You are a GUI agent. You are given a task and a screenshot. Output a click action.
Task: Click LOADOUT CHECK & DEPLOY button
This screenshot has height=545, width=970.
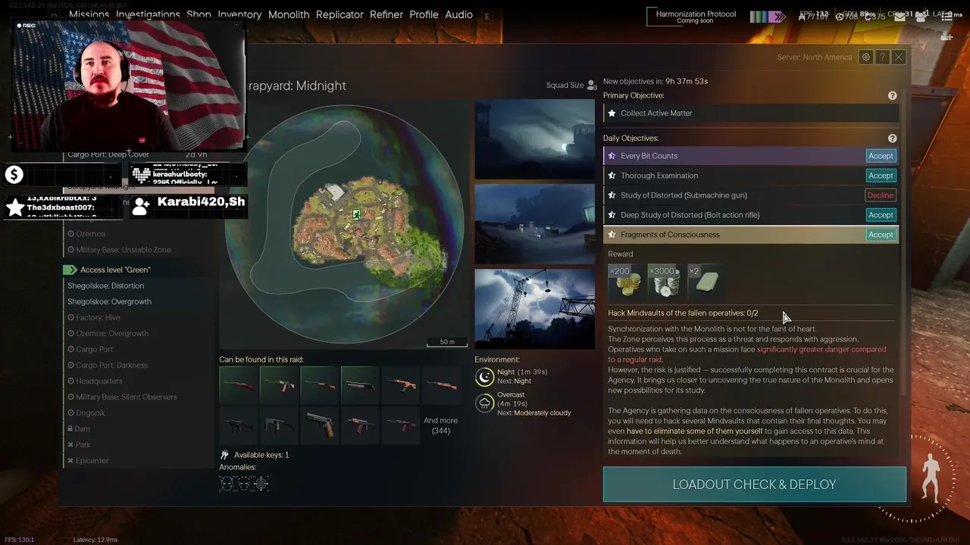[754, 484]
